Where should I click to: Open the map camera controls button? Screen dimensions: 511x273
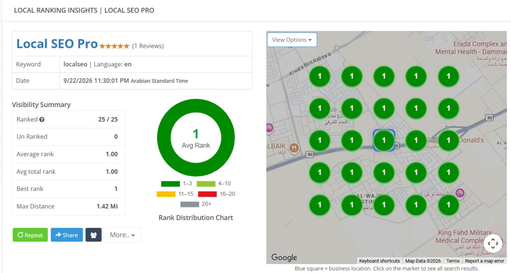[x=493, y=243]
